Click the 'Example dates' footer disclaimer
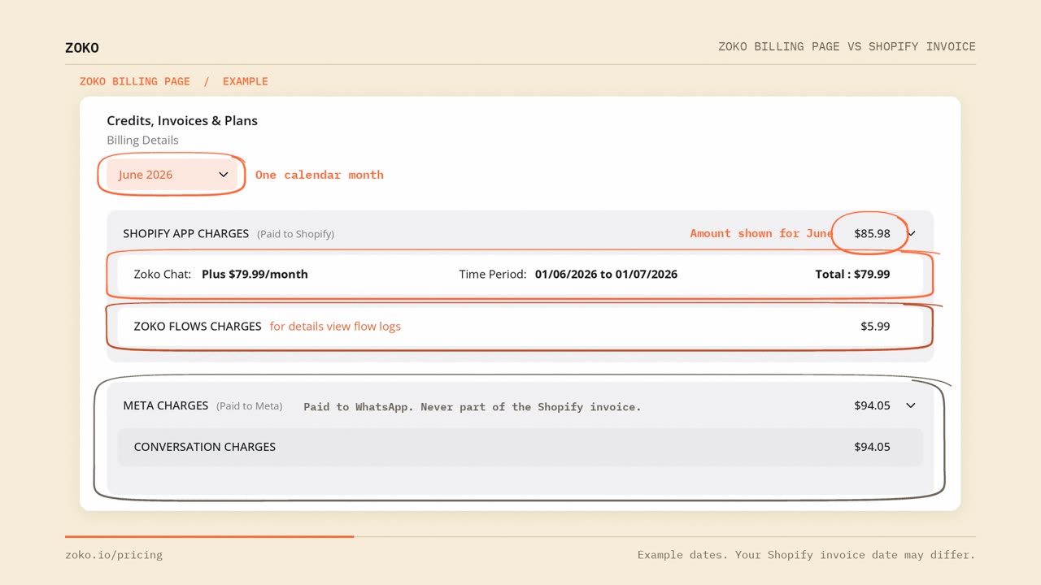Image resolution: width=1041 pixels, height=585 pixels. coord(806,555)
